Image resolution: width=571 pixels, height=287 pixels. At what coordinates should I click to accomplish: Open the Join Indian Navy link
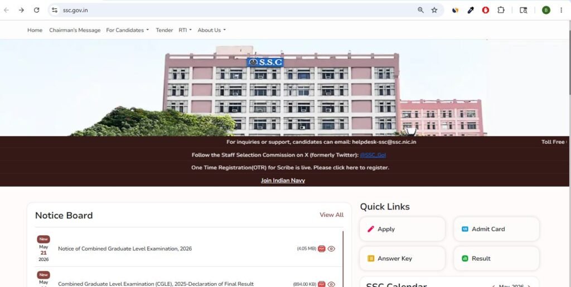coord(283,181)
